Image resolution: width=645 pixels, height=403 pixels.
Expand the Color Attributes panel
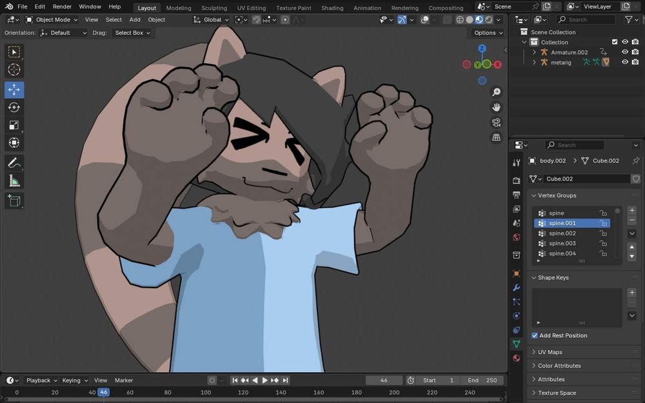click(559, 366)
